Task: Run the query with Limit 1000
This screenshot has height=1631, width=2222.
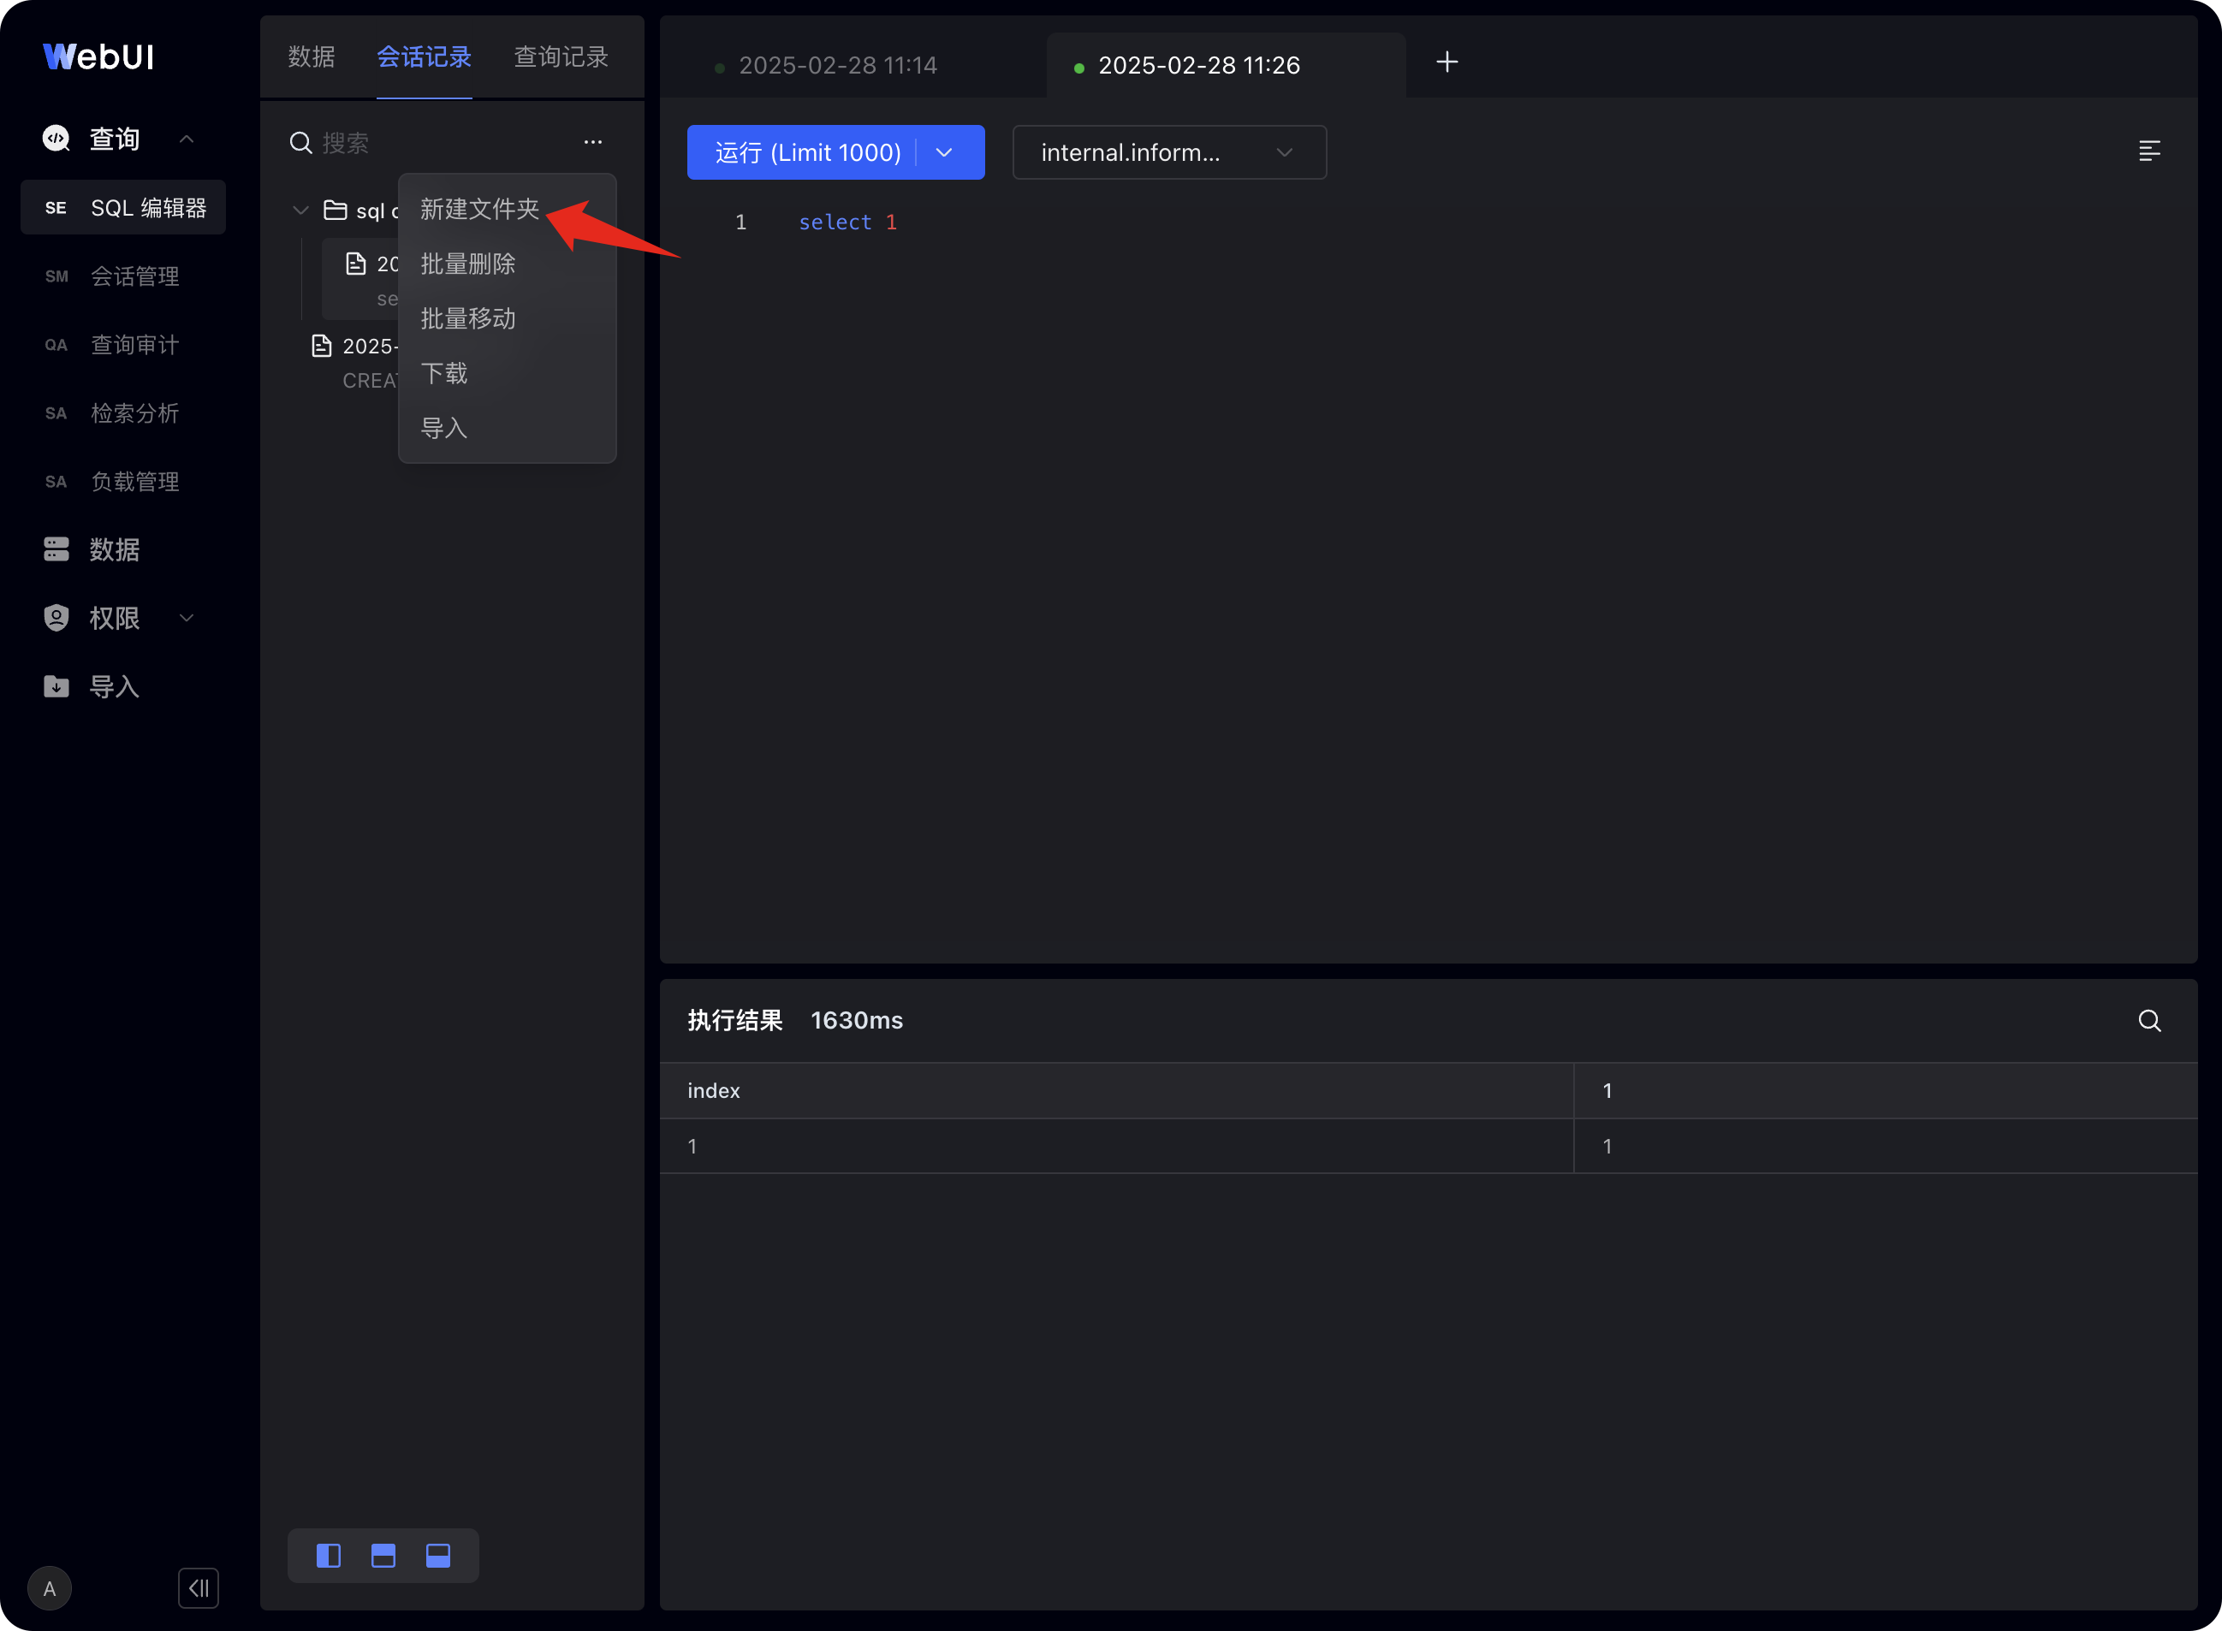Action: [x=808, y=152]
